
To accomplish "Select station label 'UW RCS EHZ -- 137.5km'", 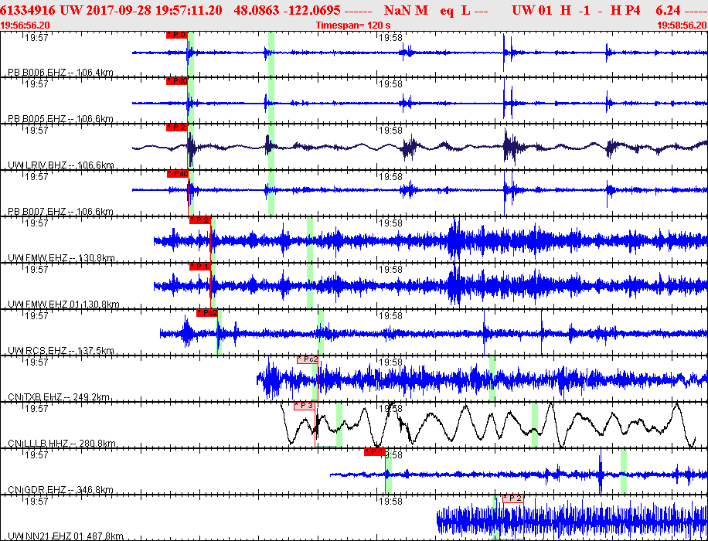I will click(x=60, y=350).
